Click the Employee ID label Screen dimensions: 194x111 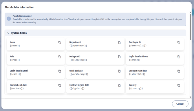pyautogui.click(x=135, y=42)
